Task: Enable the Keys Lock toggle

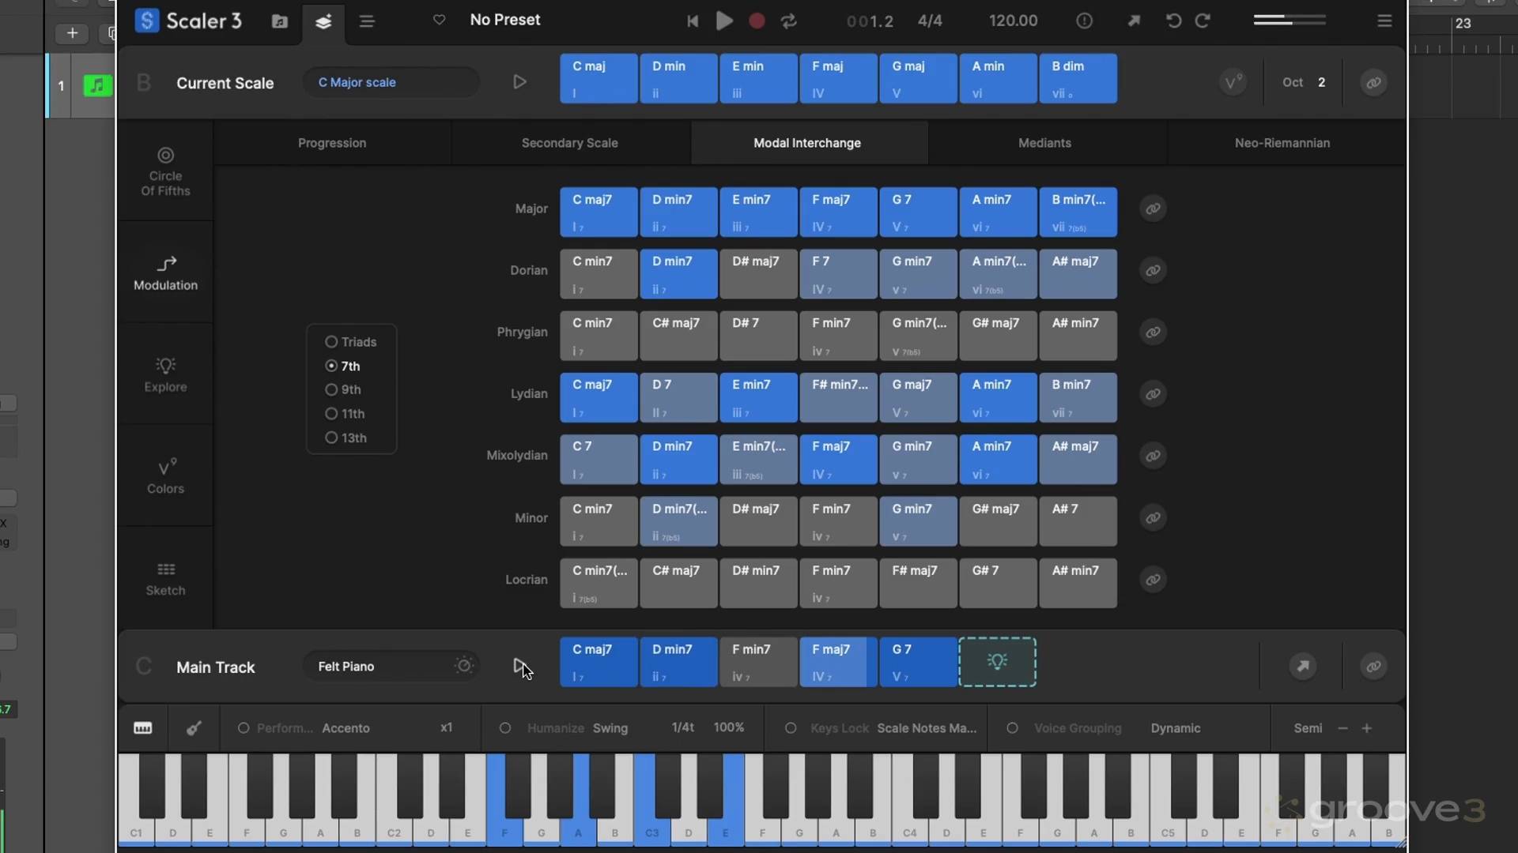Action: tap(790, 728)
